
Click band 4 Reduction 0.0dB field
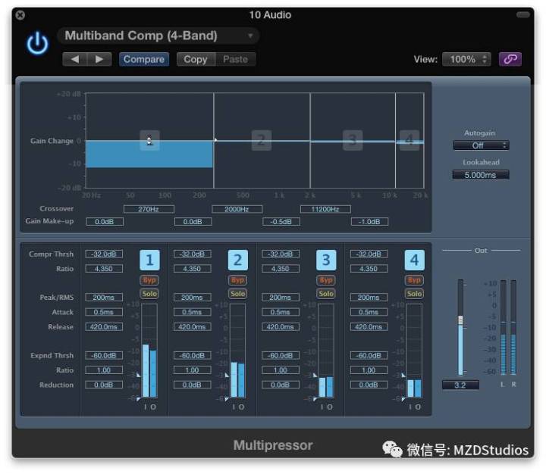pos(369,385)
